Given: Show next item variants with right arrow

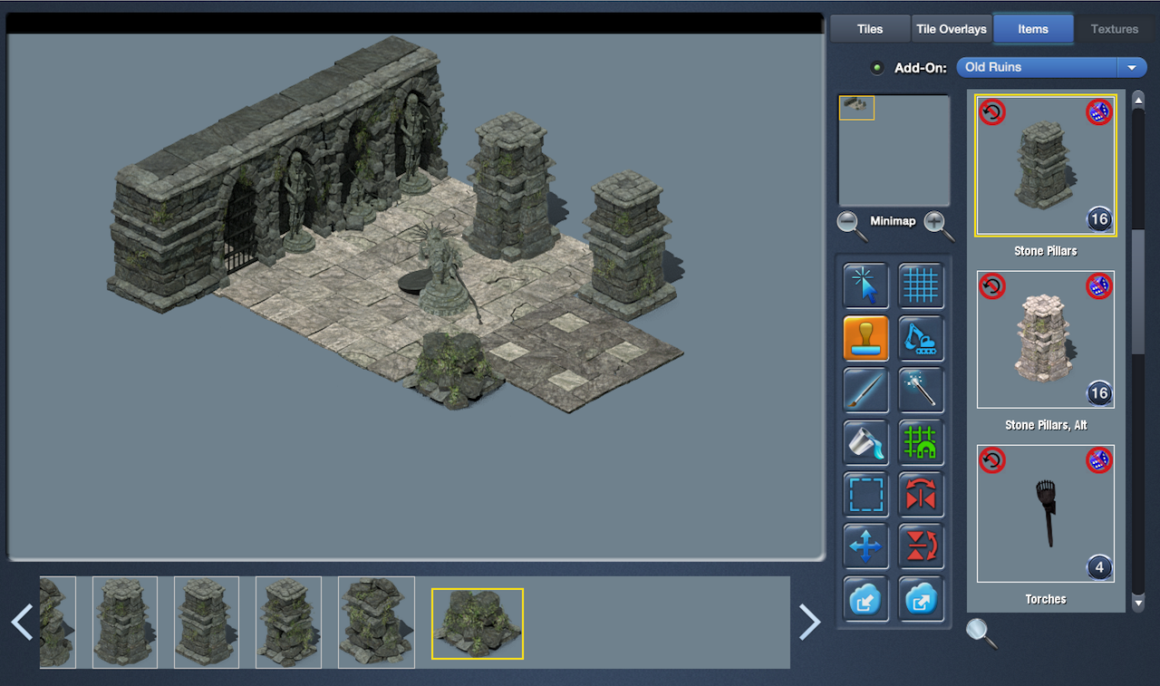Looking at the screenshot, I should click(808, 622).
